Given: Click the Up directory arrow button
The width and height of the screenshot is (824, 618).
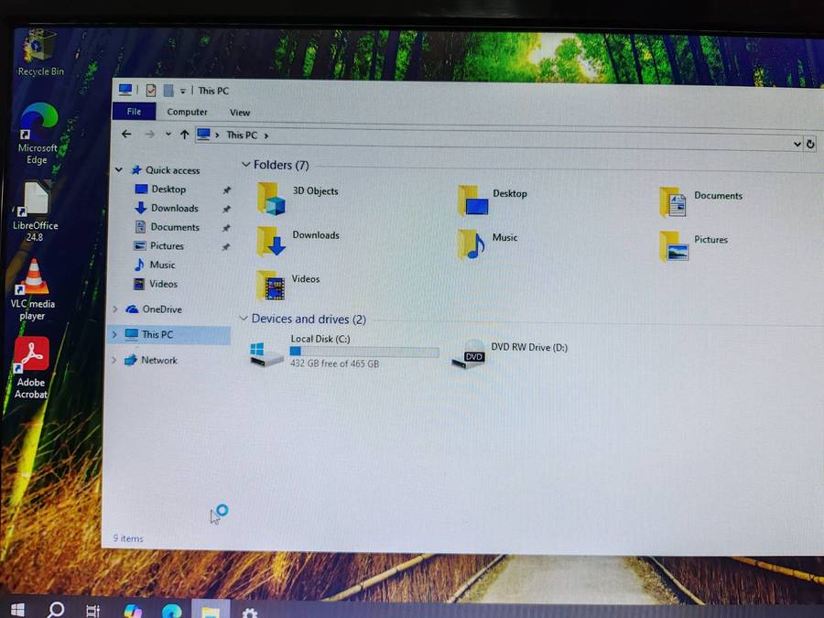Looking at the screenshot, I should tap(185, 135).
